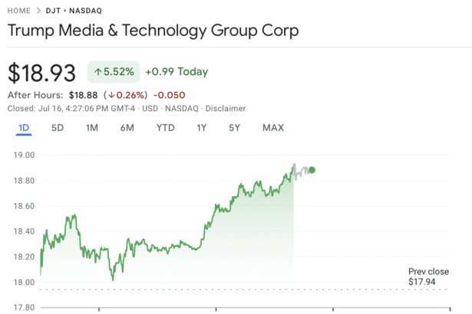Switch to the 5D chart range
472x314 pixels.
(x=58, y=128)
